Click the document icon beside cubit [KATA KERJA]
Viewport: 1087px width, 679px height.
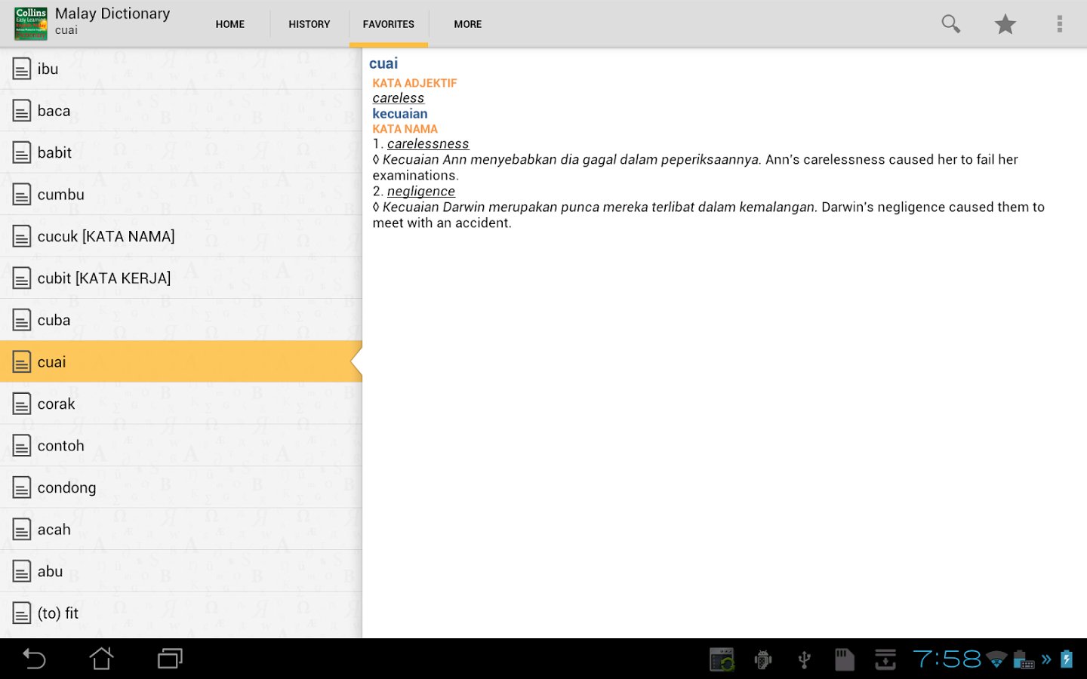coord(22,278)
